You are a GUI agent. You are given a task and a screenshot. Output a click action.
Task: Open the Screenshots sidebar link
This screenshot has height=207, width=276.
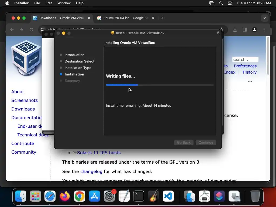[x=25, y=100]
